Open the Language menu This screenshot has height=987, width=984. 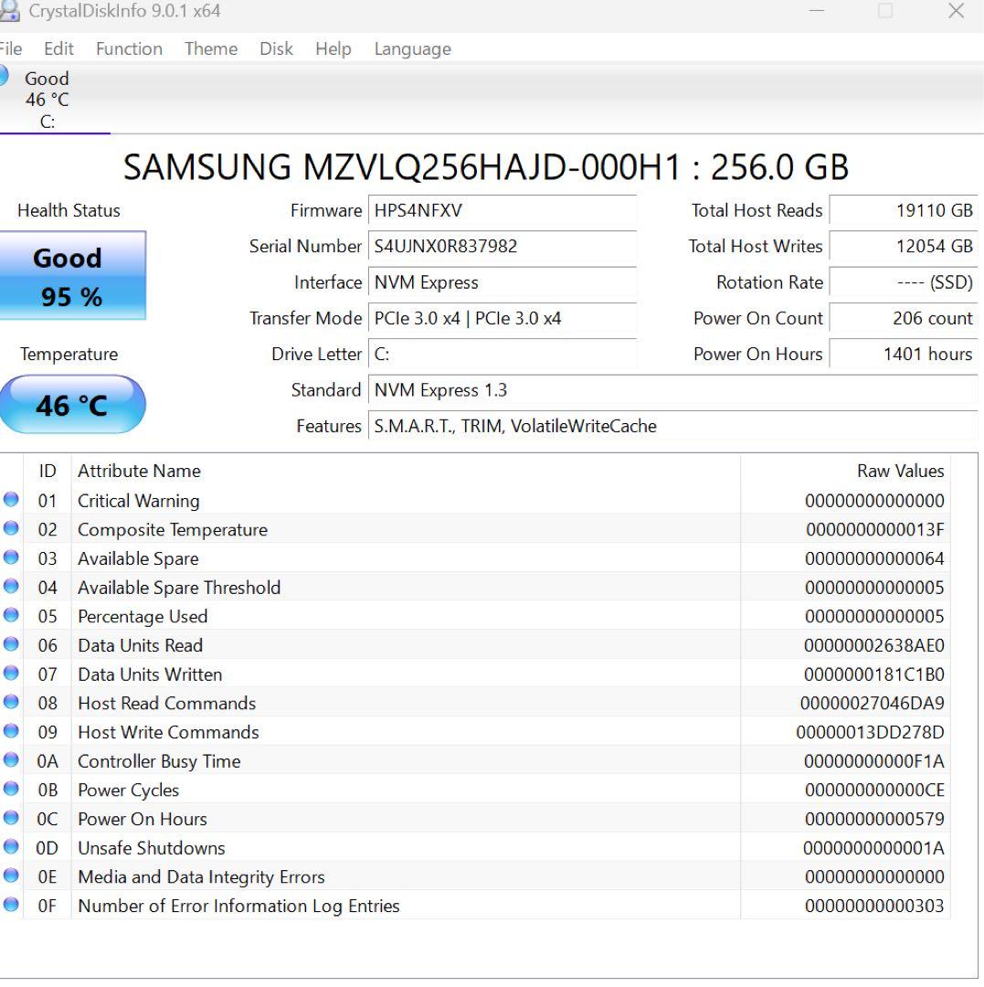412,48
